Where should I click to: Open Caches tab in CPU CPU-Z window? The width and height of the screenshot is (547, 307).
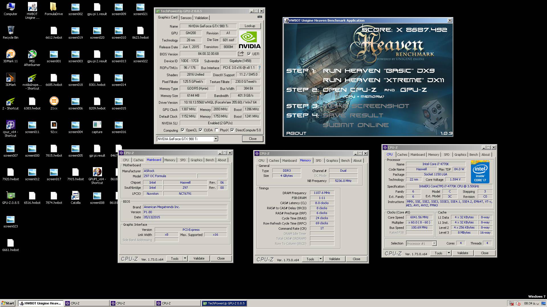(x=402, y=155)
